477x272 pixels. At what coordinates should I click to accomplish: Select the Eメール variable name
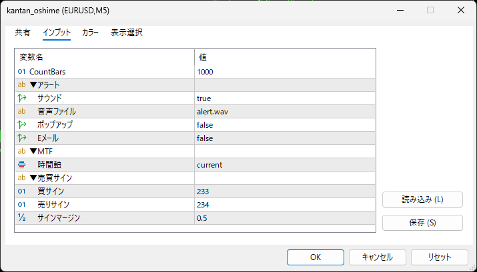click(48, 138)
